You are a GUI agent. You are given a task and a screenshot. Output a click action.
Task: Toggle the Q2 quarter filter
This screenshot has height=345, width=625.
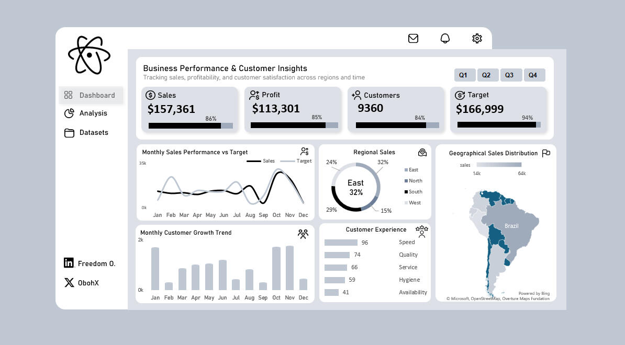point(487,75)
